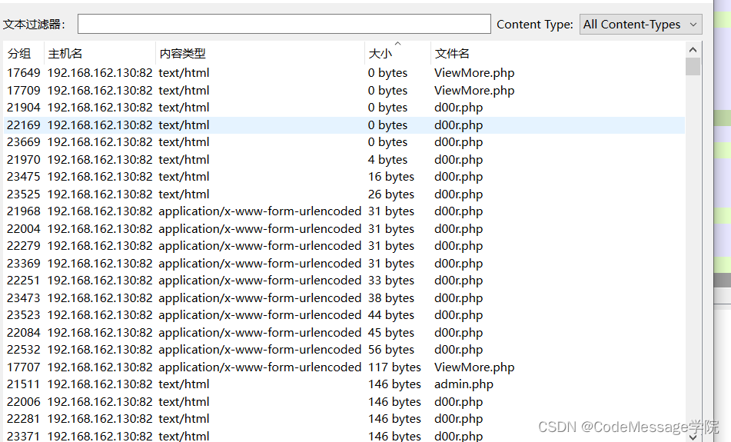
Task: Select packet row 17709 ViewMore.php
Action: (344, 91)
